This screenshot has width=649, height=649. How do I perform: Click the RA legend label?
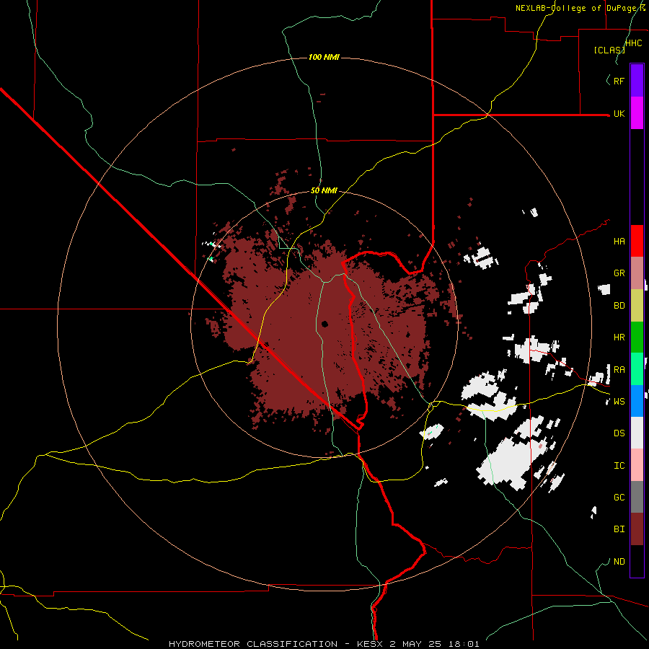(x=619, y=370)
